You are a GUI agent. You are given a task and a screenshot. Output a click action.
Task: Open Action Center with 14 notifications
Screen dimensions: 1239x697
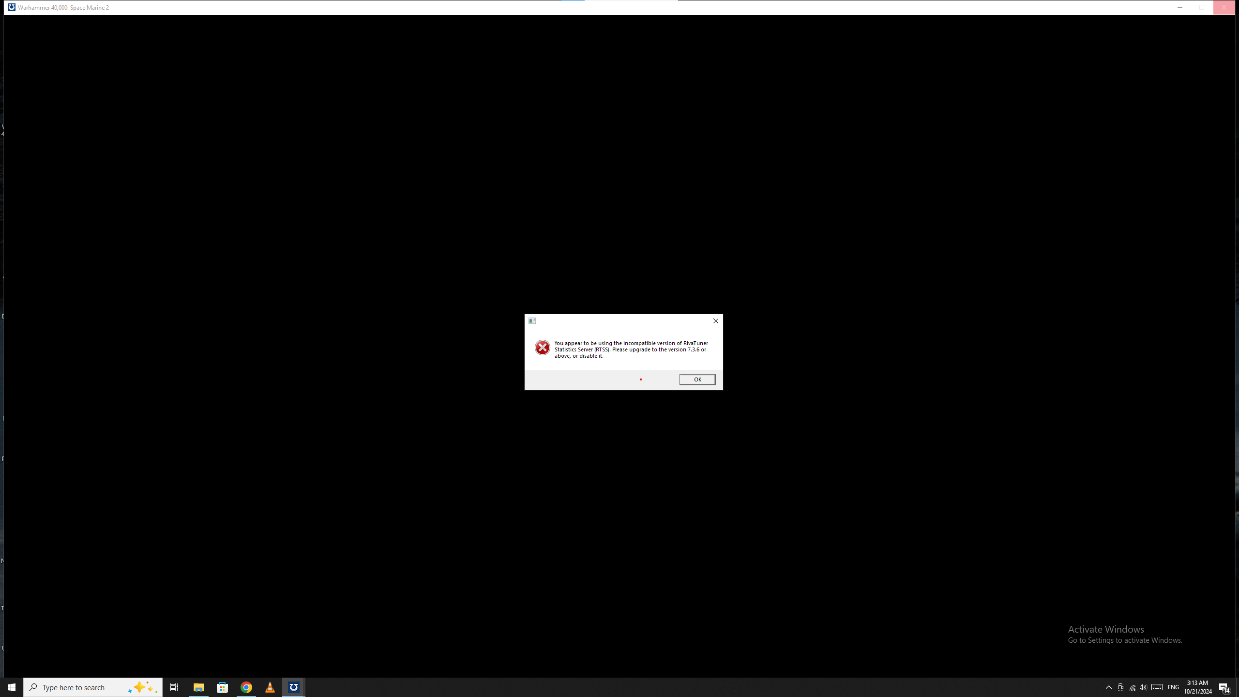pos(1224,687)
